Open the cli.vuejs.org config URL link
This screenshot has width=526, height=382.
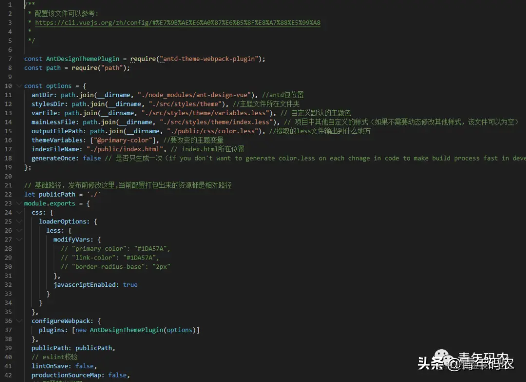coord(177,22)
